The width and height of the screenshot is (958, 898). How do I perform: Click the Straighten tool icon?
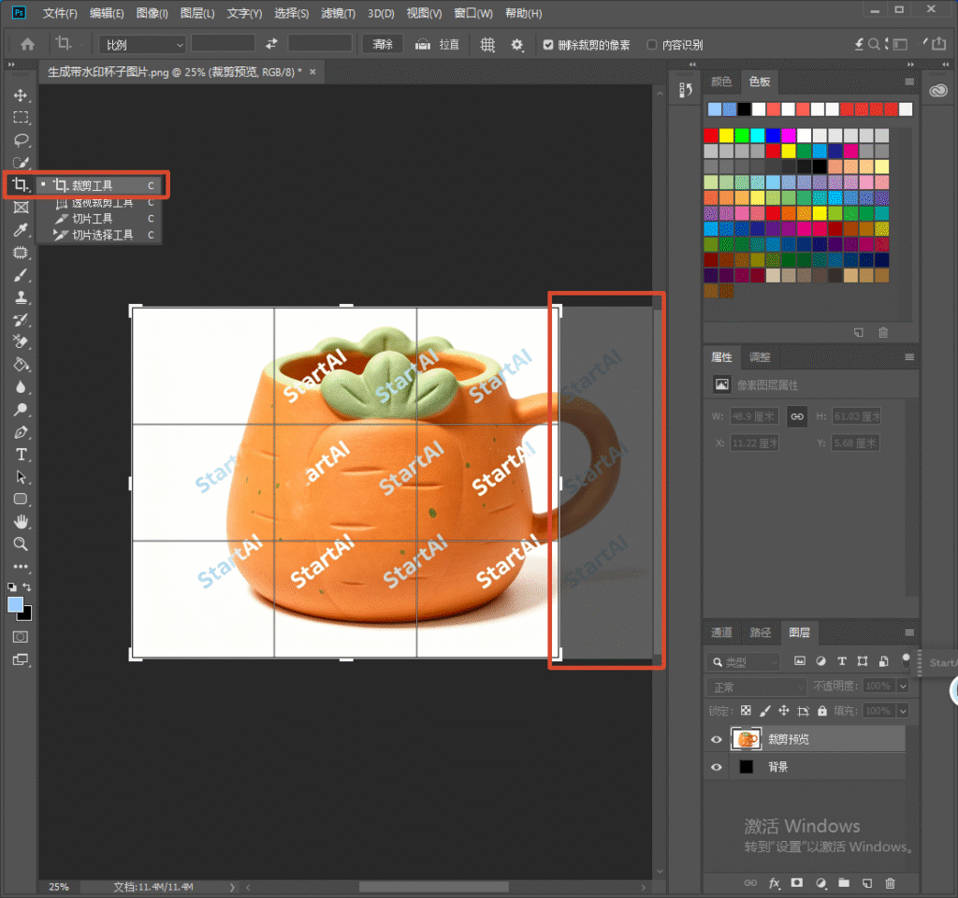point(423,45)
